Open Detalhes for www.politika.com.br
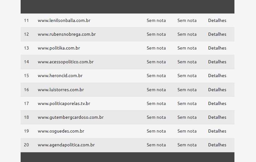Image resolution: width=256 pixels, height=162 pixels. 217,48
